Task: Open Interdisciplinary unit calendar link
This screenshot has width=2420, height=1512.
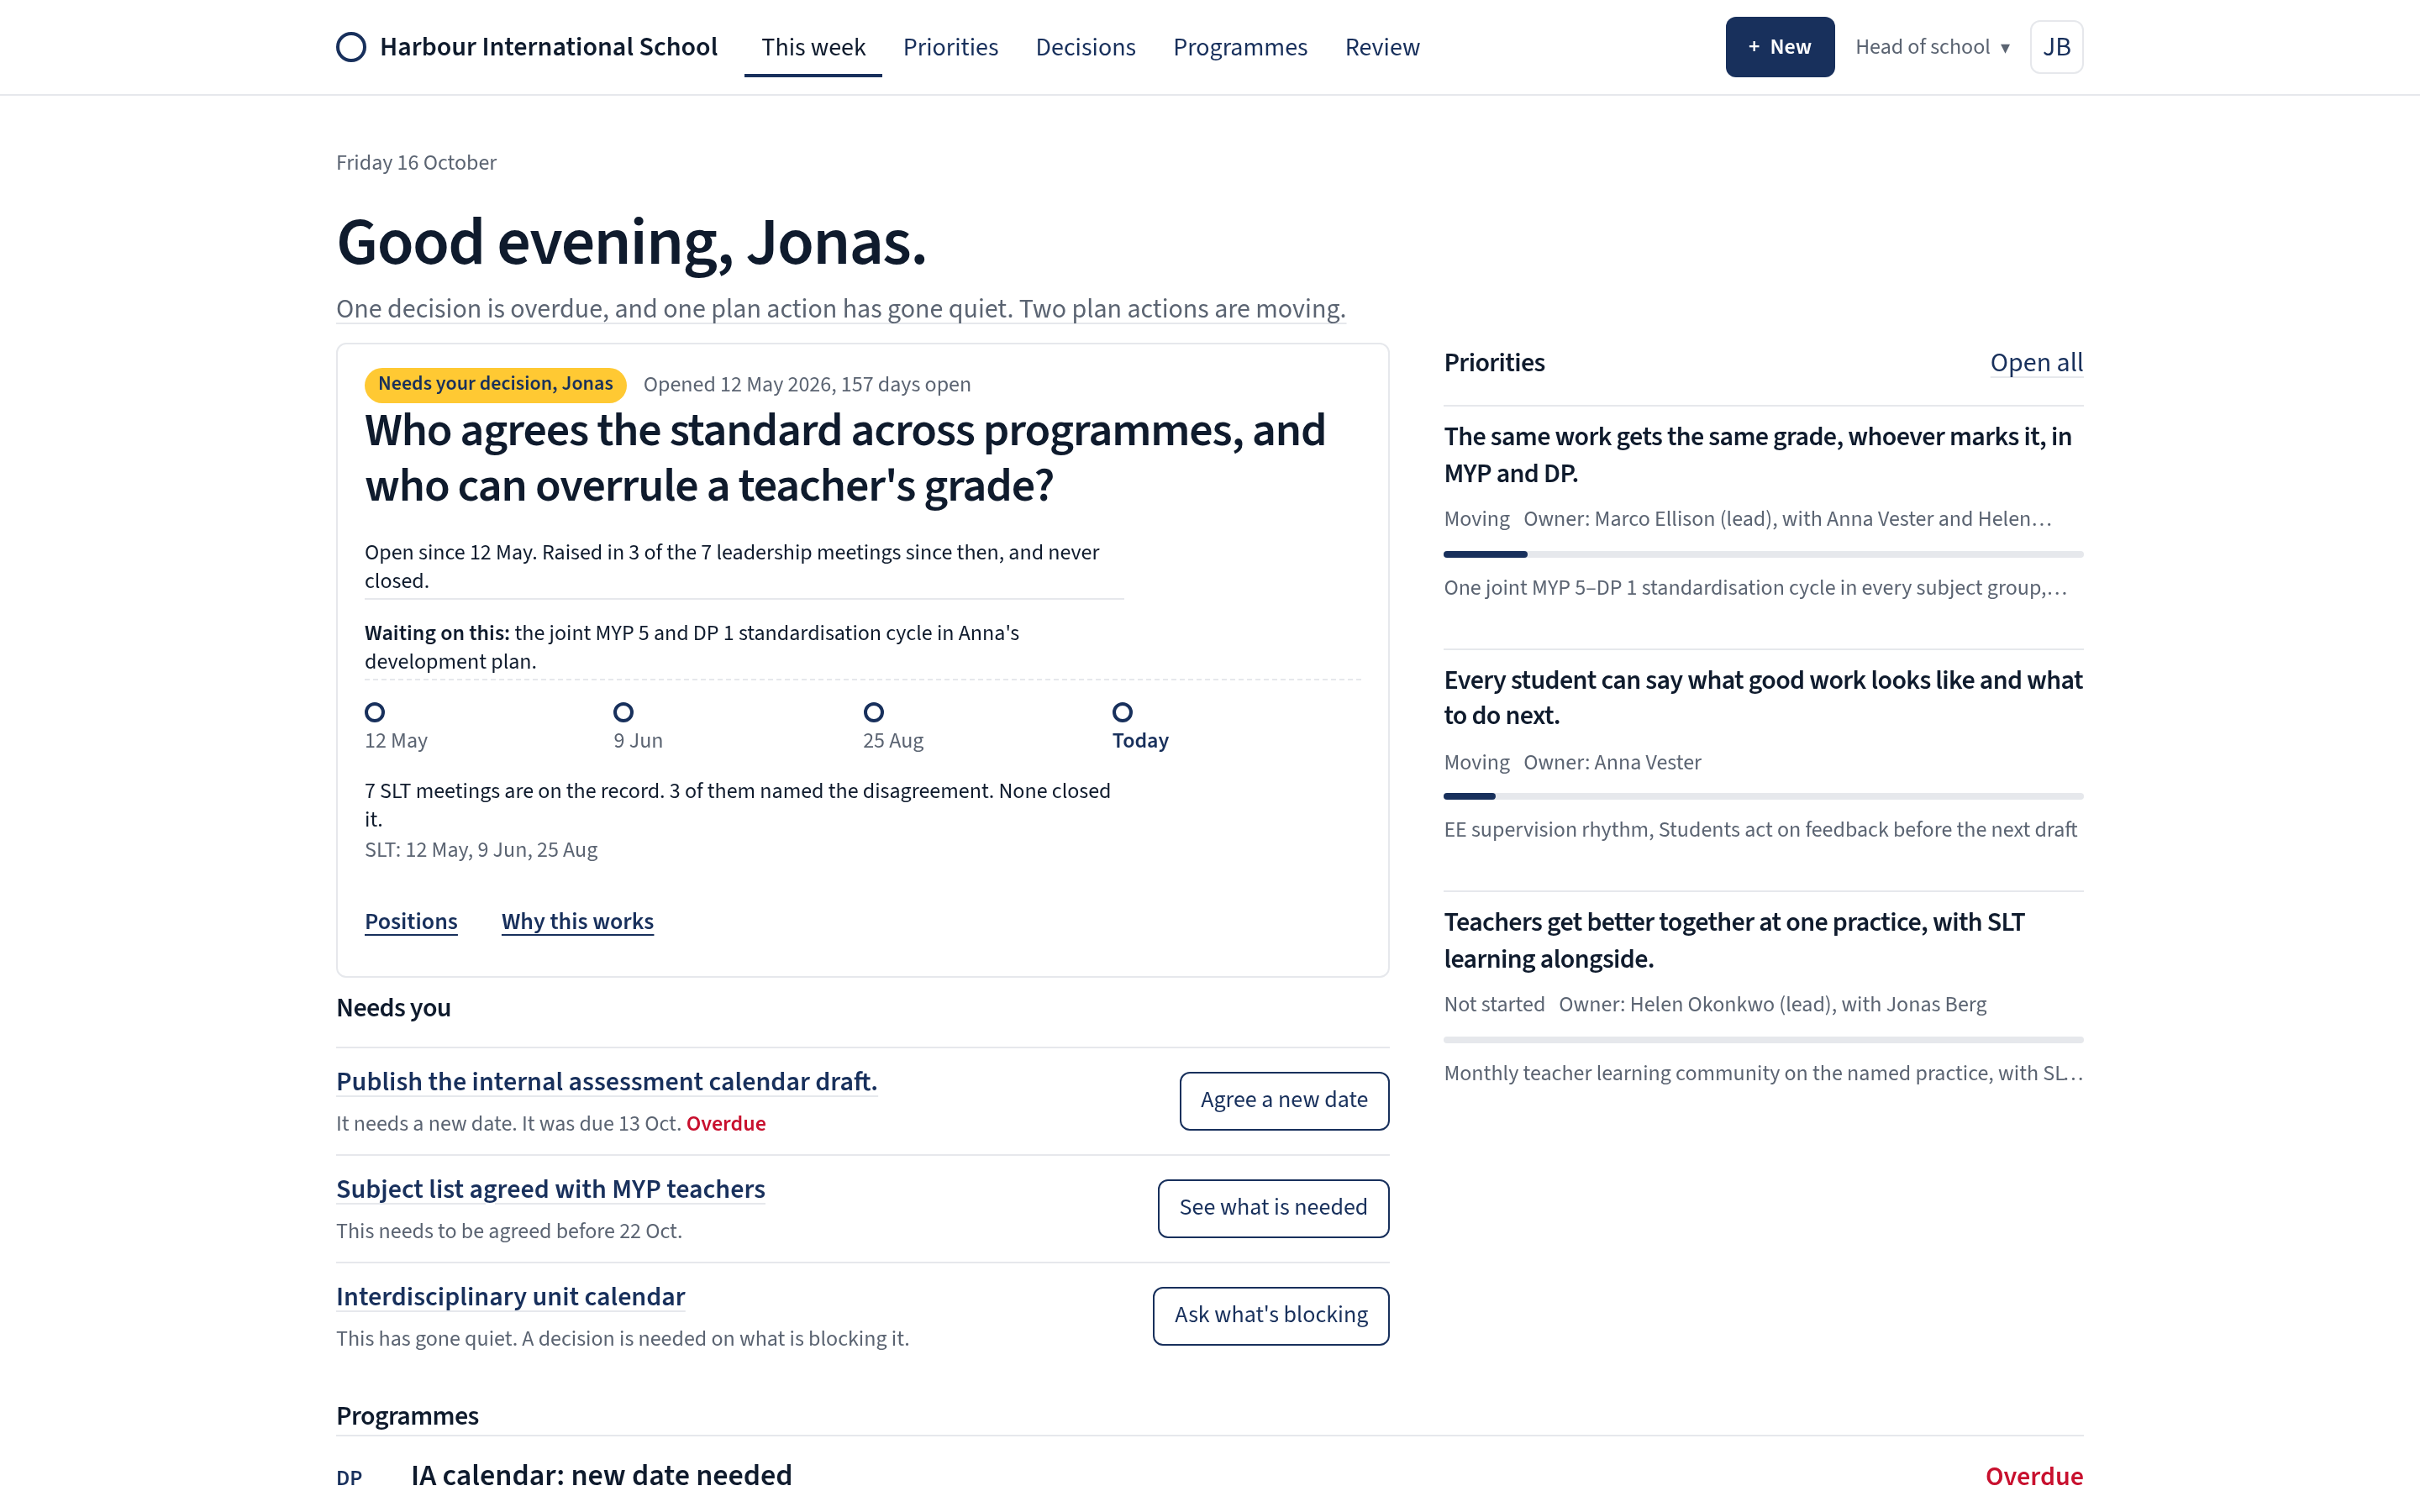Action: tap(510, 1296)
